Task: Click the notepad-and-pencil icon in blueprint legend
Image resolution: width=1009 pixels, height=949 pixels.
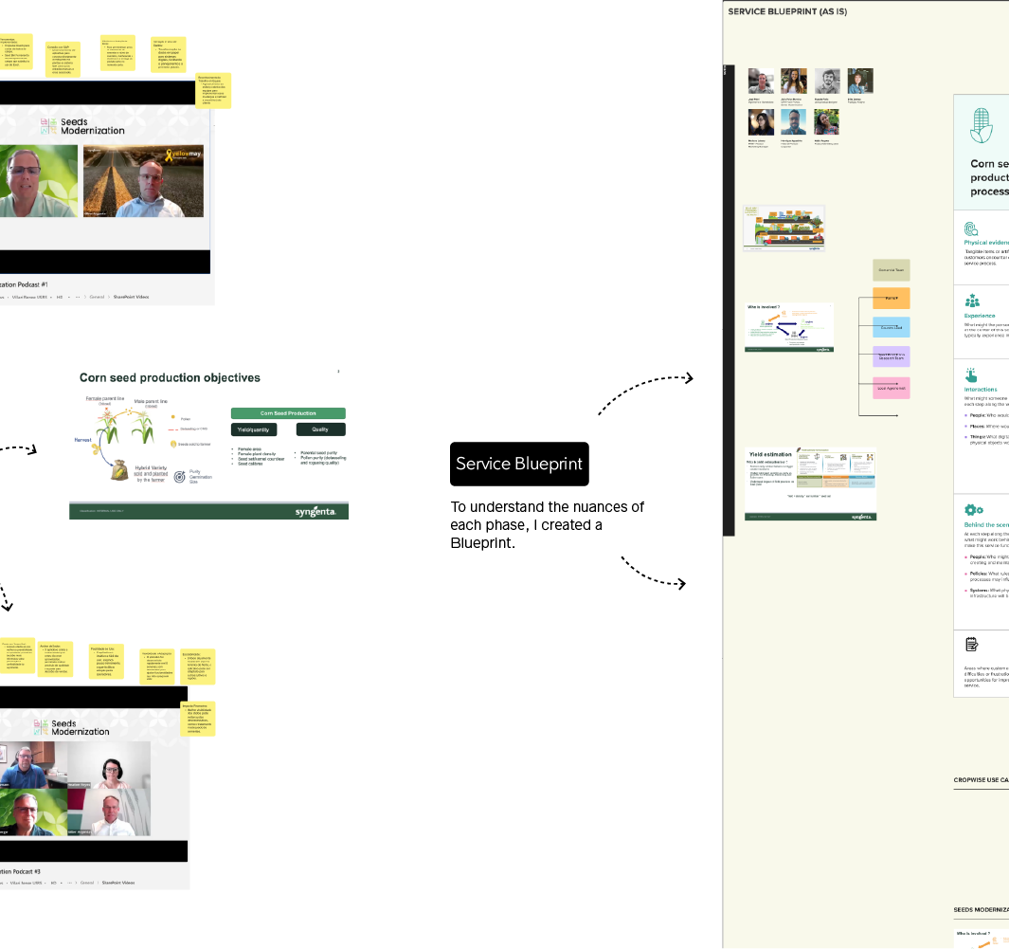Action: (971, 645)
